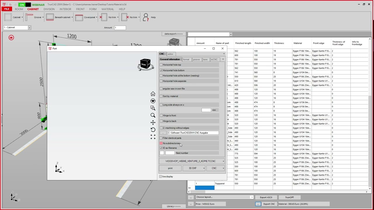Image resolution: width=374 pixels, height=210 pixels.
Task: Click the redo arrow in the title bar
Action: [15, 5]
